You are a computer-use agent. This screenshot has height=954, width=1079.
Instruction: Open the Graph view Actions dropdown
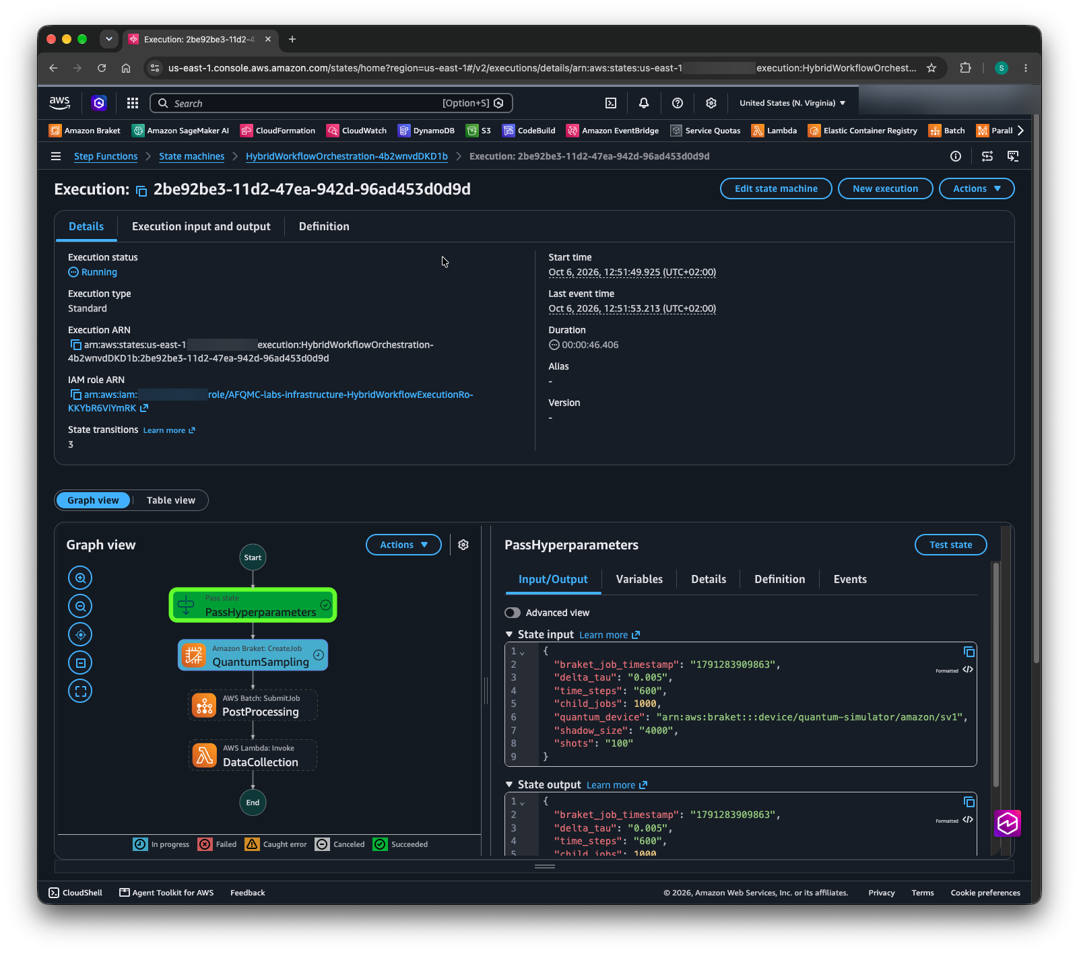tap(403, 545)
